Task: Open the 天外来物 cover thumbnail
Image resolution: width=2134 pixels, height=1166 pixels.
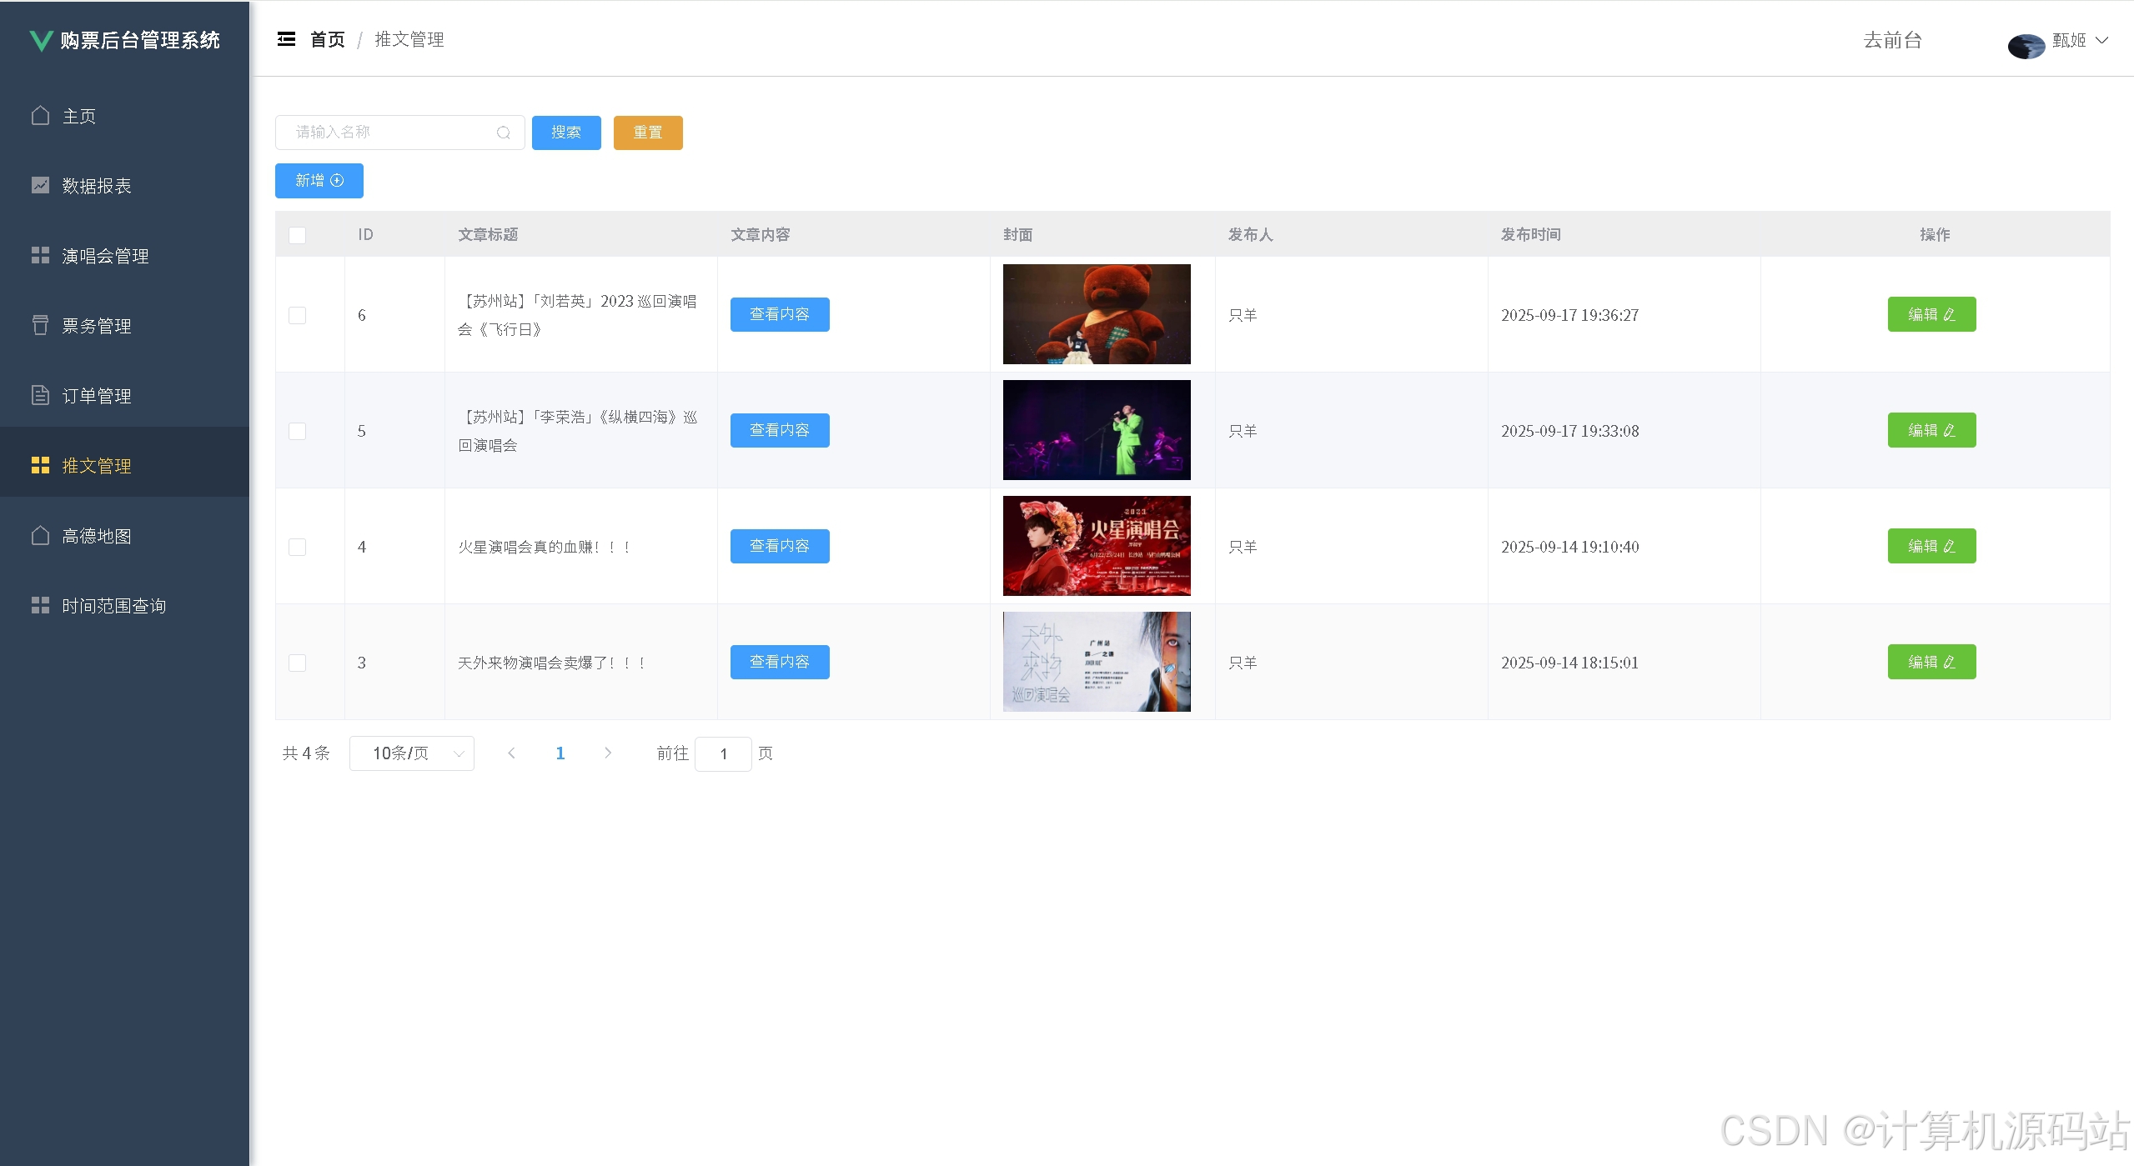Action: (x=1097, y=662)
